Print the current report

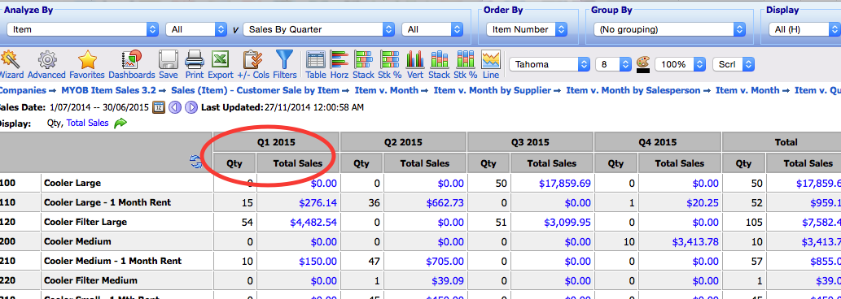(195, 65)
